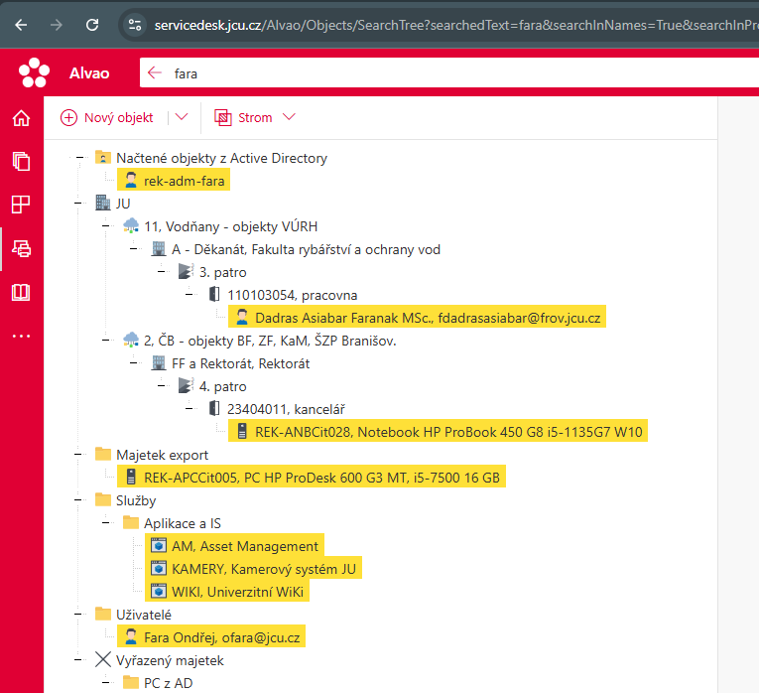Select the rek-adm-fara user object
Viewport: 759px width, 693px height.
click(x=185, y=181)
